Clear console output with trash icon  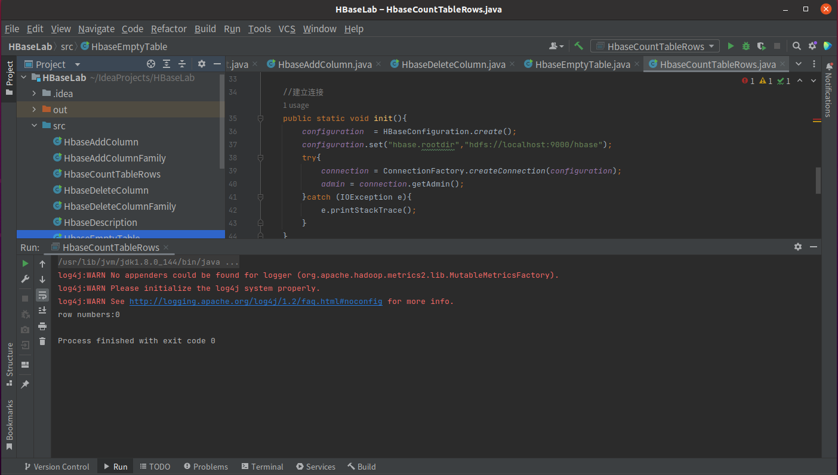point(42,341)
